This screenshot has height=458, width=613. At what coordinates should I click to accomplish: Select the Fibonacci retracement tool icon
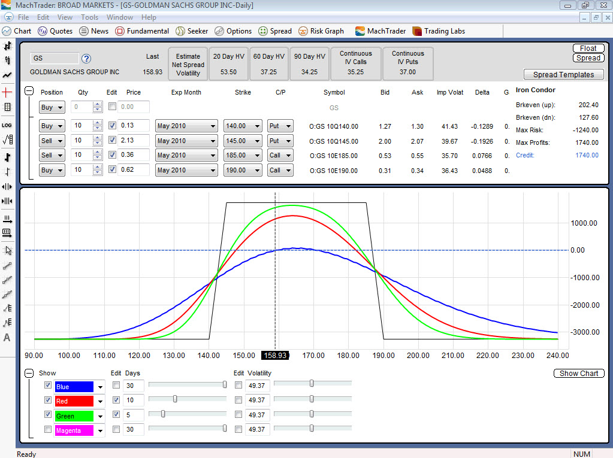[7, 308]
